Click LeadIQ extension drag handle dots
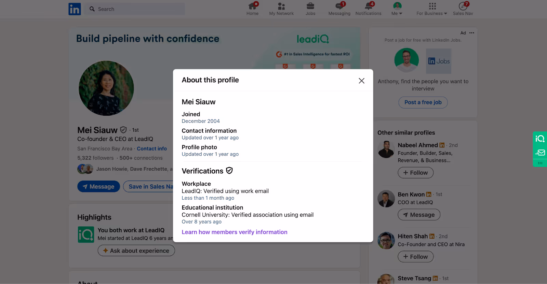Viewport: 547px width, 284px height. [x=540, y=163]
